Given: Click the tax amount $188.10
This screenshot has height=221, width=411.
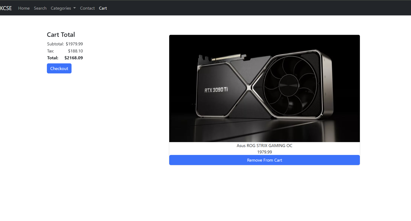Looking at the screenshot, I should 75,51.
